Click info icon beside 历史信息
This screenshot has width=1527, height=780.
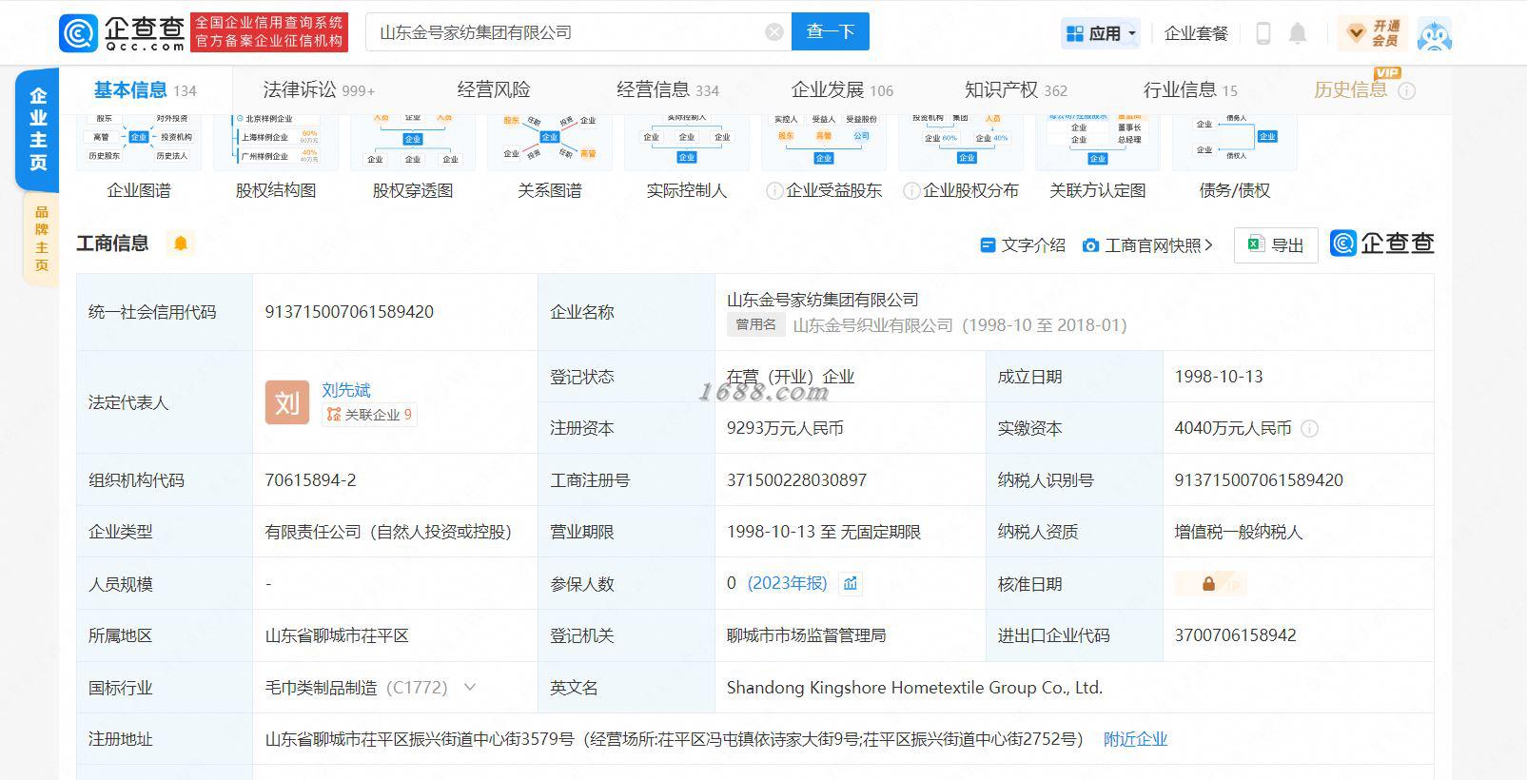(x=1407, y=91)
